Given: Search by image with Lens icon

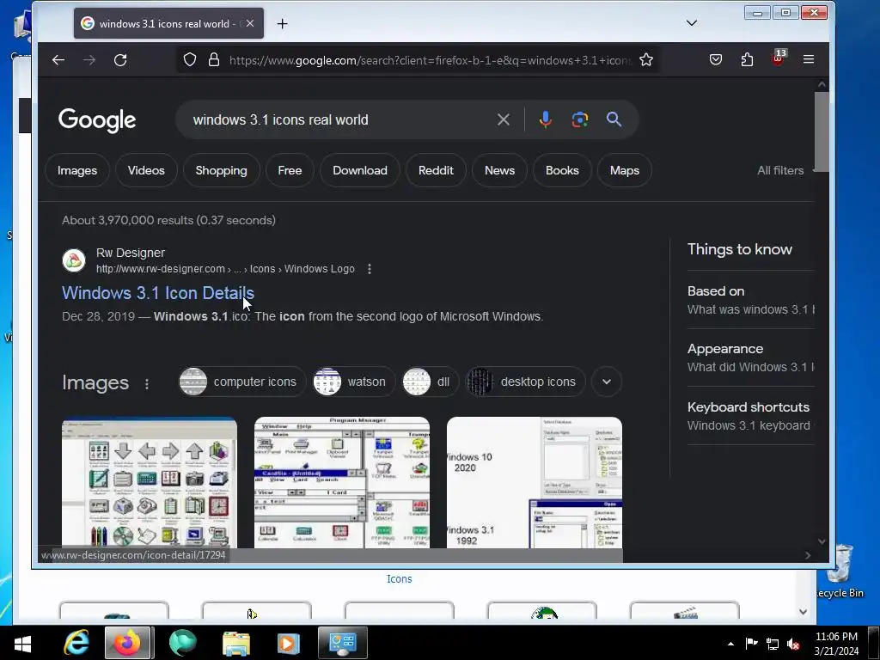Looking at the screenshot, I should [x=580, y=119].
